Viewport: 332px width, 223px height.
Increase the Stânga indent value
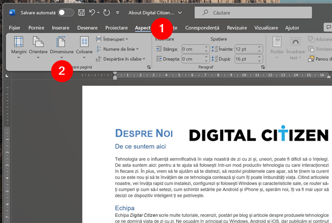tap(206, 47)
